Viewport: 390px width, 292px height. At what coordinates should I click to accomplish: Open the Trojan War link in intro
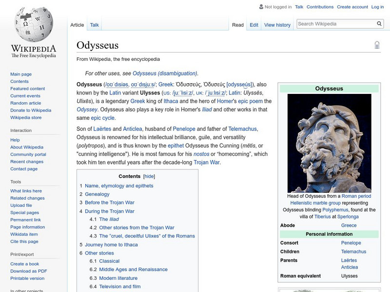click(206, 163)
